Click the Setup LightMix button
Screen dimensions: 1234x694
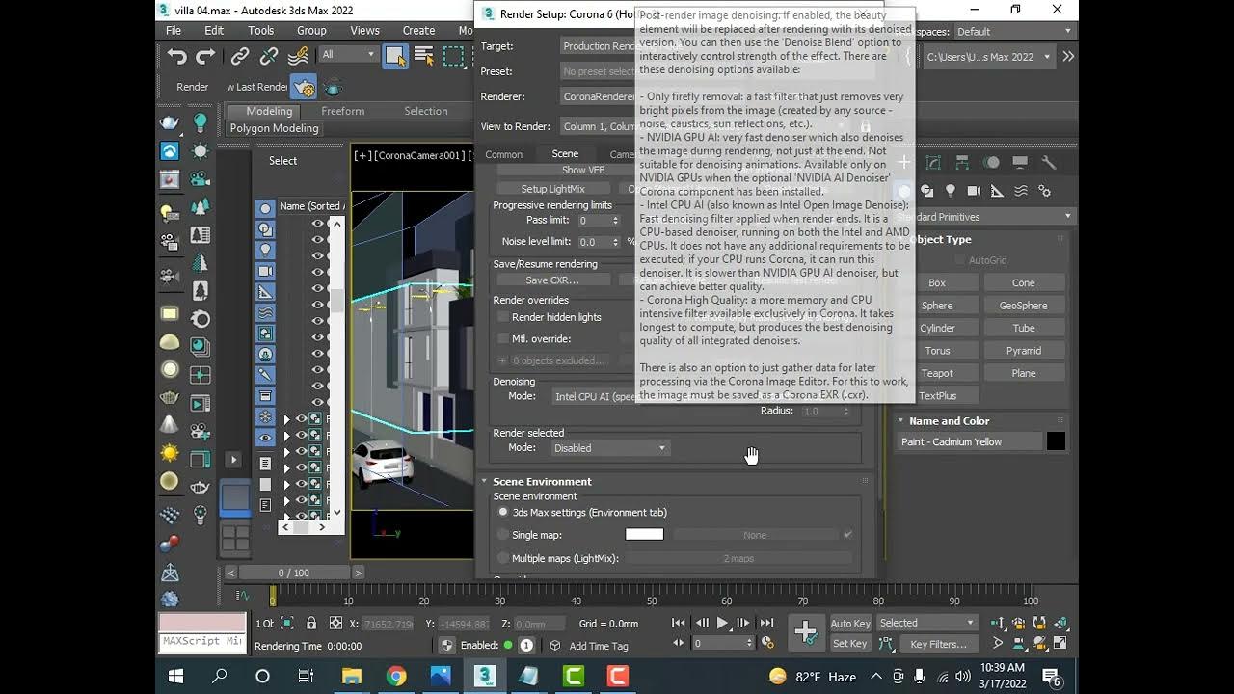pos(552,189)
